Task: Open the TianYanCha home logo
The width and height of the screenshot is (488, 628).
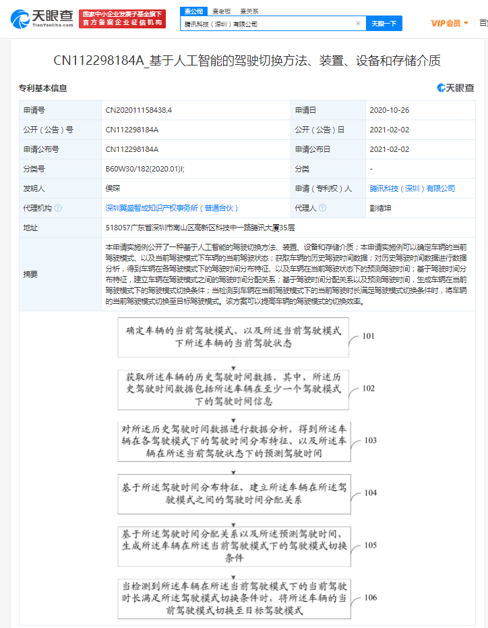Action: coord(42,19)
